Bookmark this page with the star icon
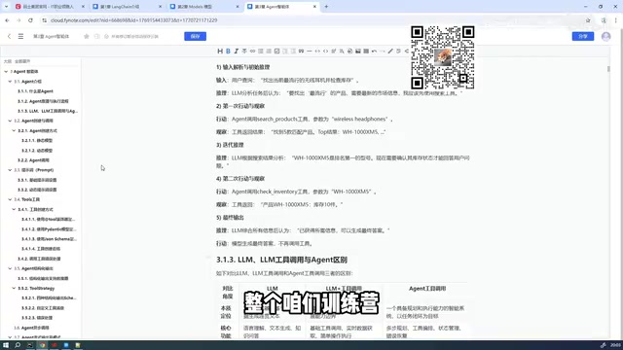The height and width of the screenshot is (350, 623). [x=588, y=20]
